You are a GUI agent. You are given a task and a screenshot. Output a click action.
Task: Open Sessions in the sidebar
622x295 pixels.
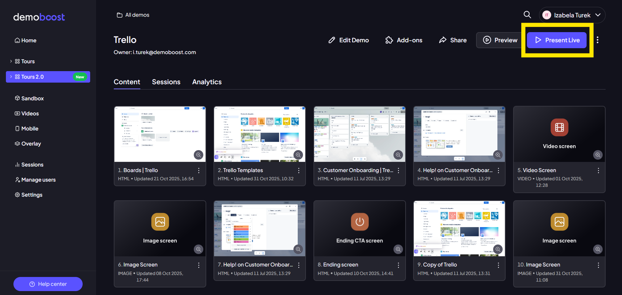click(x=29, y=165)
